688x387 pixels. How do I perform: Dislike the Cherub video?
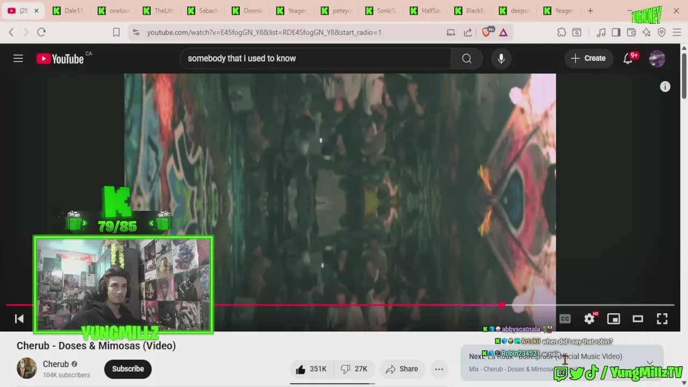tap(354, 369)
